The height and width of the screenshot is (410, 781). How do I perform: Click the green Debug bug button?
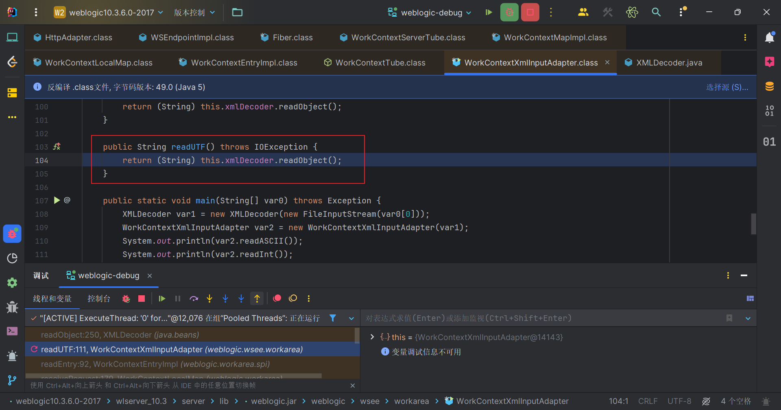point(509,12)
